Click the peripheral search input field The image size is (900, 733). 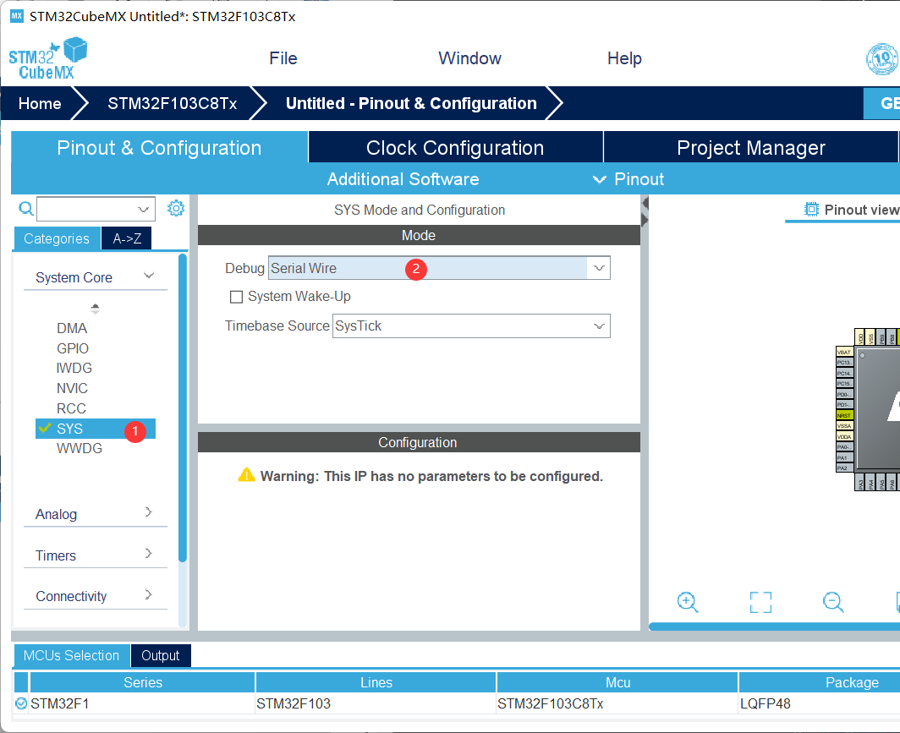click(86, 210)
